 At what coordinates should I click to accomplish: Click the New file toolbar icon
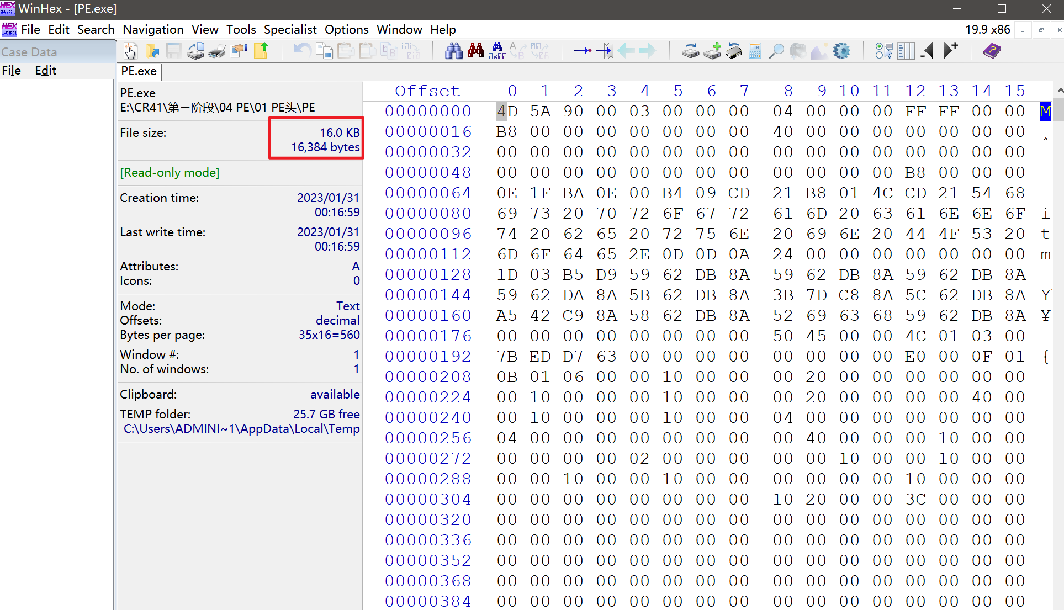(130, 51)
